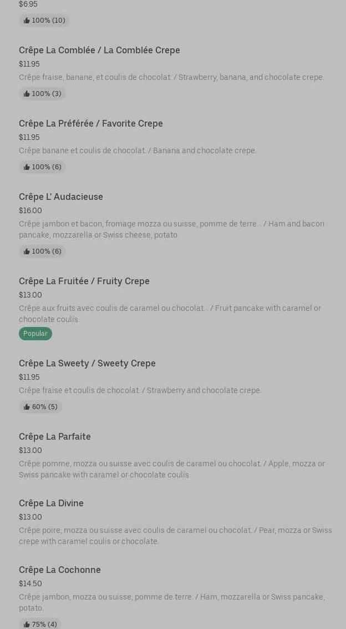Open Crêpe La Cochonne item

tap(60, 570)
